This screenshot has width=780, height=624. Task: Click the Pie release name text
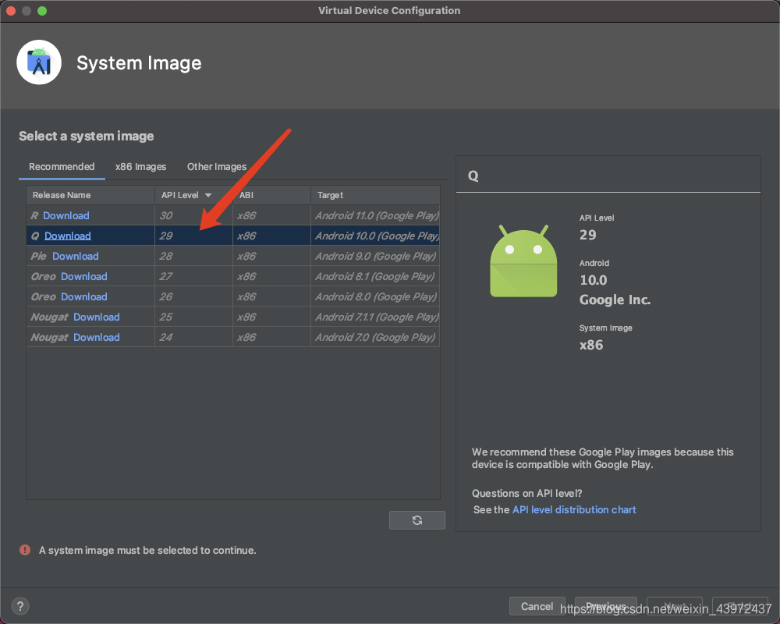(38, 257)
